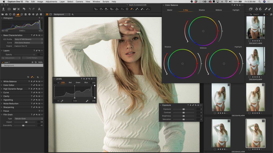The image size is (273, 153).
Task: Collapse the Histogram panel
Action: tap(2, 18)
